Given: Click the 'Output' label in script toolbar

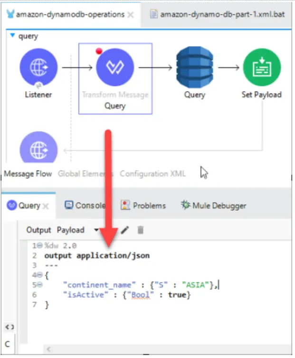Looking at the screenshot, I should coord(38,230).
